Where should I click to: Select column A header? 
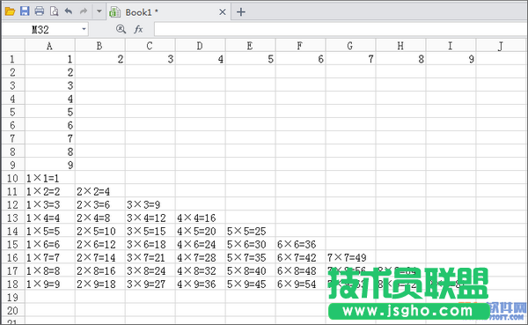coord(50,46)
